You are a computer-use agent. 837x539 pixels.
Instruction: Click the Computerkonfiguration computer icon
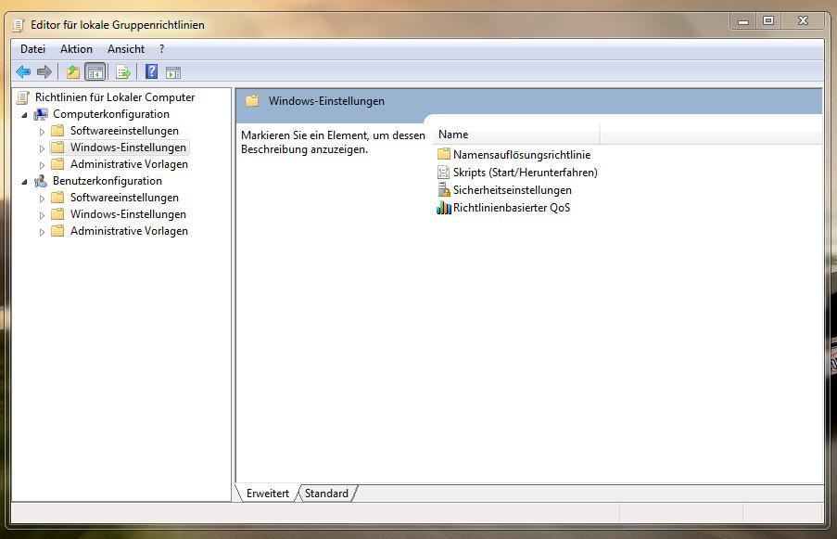click(x=41, y=114)
